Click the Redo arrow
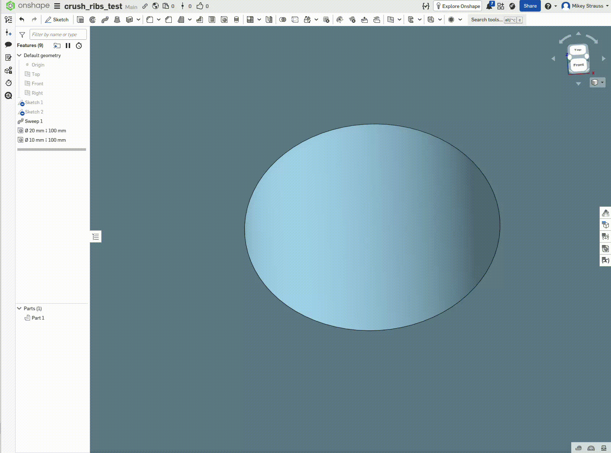Viewport: 611px width, 453px height. click(x=34, y=20)
